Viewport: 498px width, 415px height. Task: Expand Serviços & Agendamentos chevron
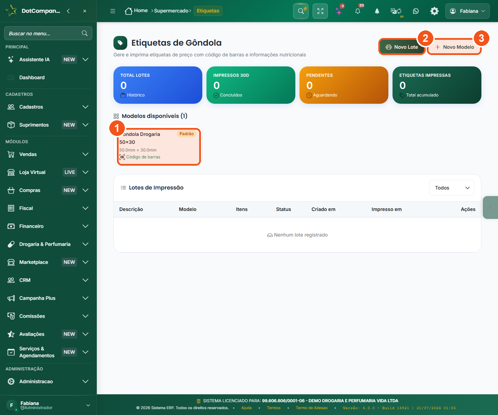(85, 352)
